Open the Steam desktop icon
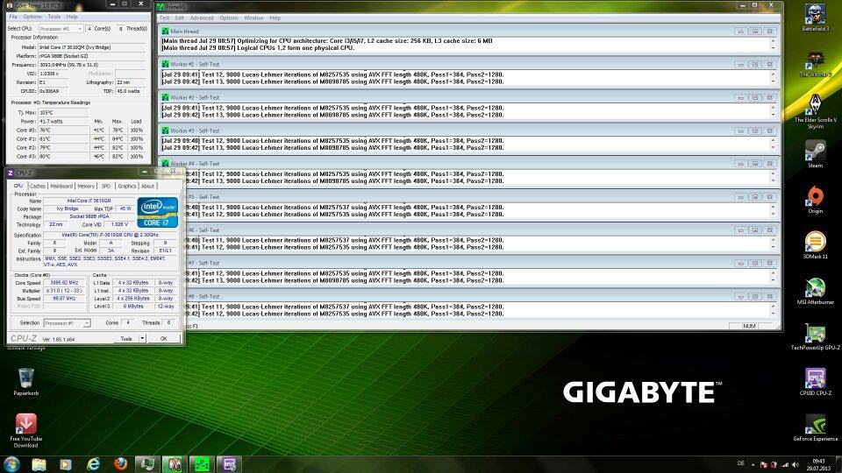842x473 pixels. click(815, 154)
